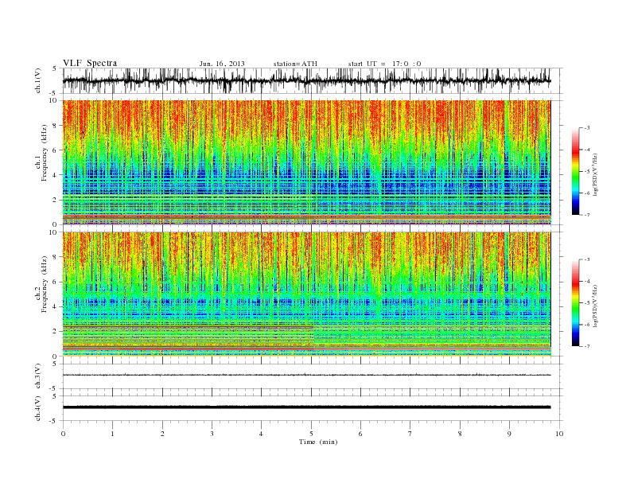Click the "0" tick label on time axis
This screenshot has height=487, width=630.
(63, 434)
